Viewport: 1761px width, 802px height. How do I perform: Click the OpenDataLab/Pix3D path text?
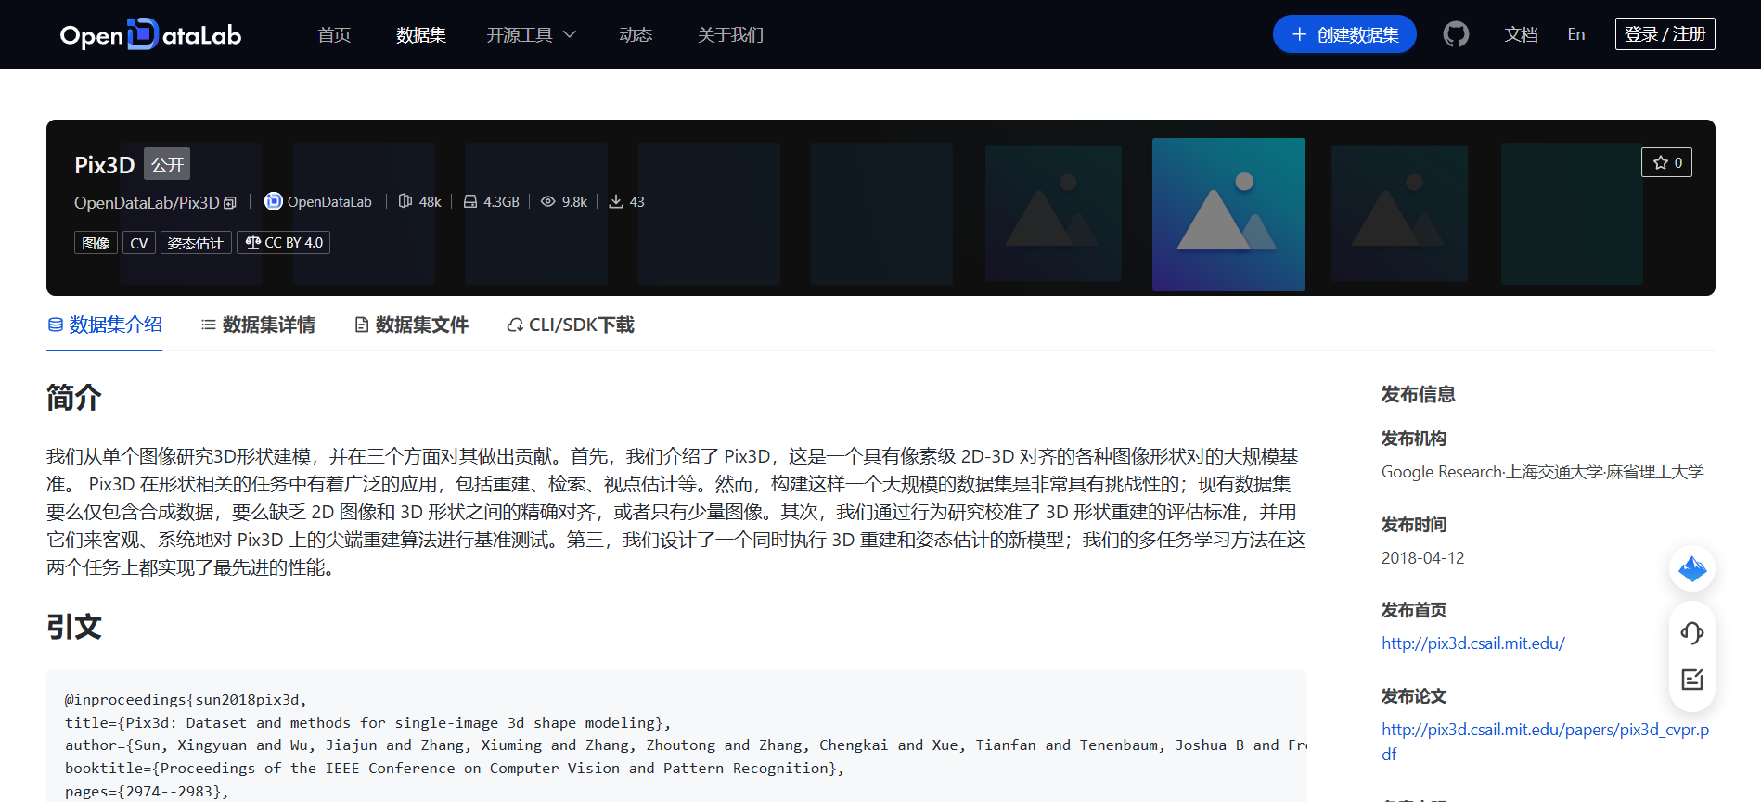pyautogui.click(x=147, y=203)
